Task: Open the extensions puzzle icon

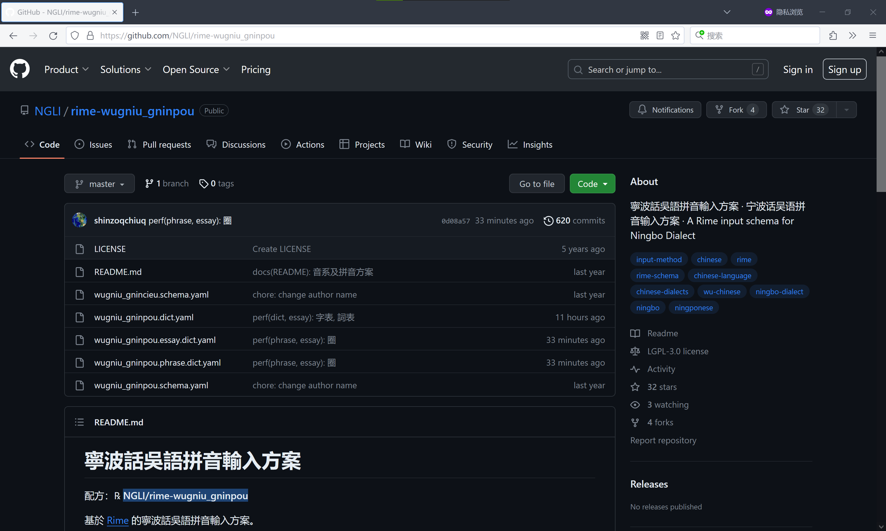Action: [833, 35]
